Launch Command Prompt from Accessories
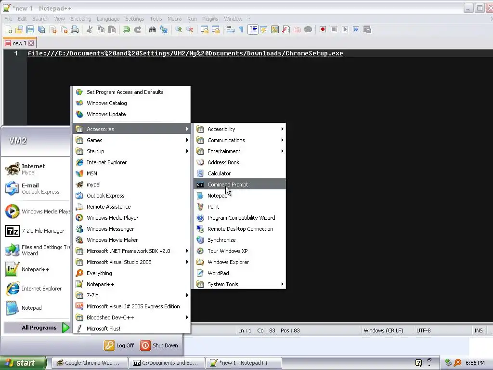The width and height of the screenshot is (493, 370). coord(240,185)
